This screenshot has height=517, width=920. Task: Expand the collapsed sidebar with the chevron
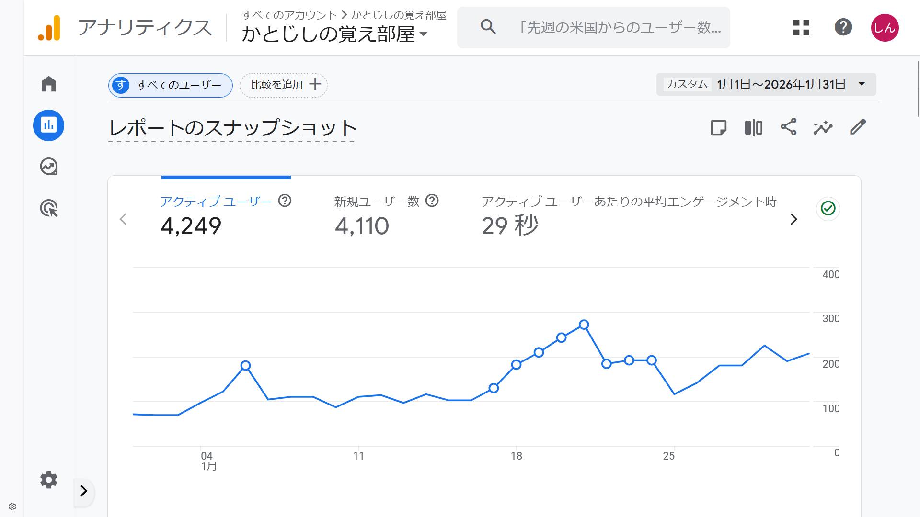(x=84, y=491)
